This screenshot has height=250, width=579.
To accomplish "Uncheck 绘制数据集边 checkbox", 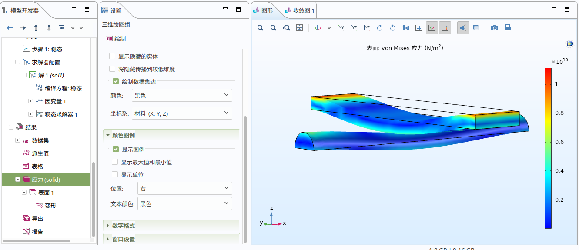I will tap(116, 81).
